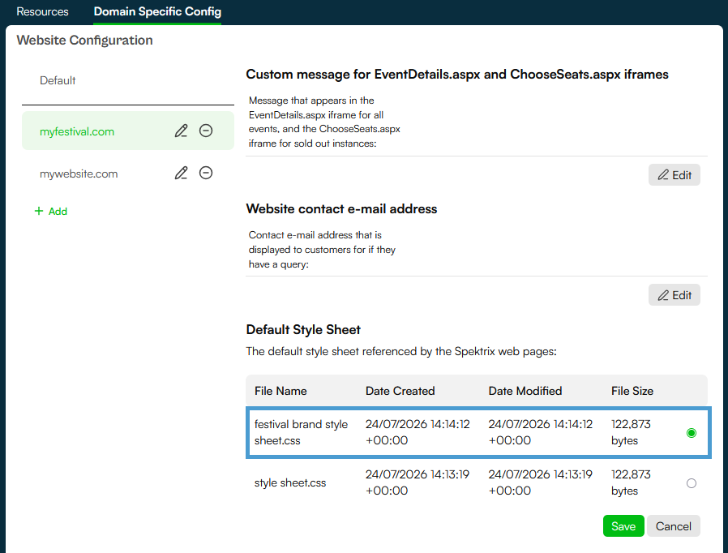
Task: Open the Domain Specific Config tab
Action: pos(157,11)
